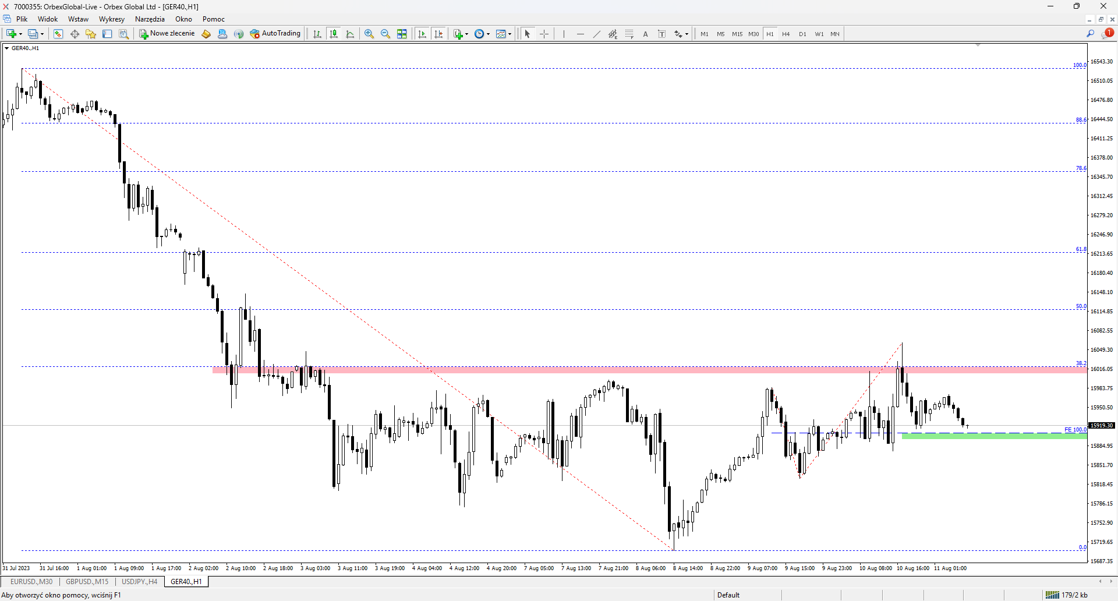Expand the periodicity clock dropdown

click(x=488, y=34)
